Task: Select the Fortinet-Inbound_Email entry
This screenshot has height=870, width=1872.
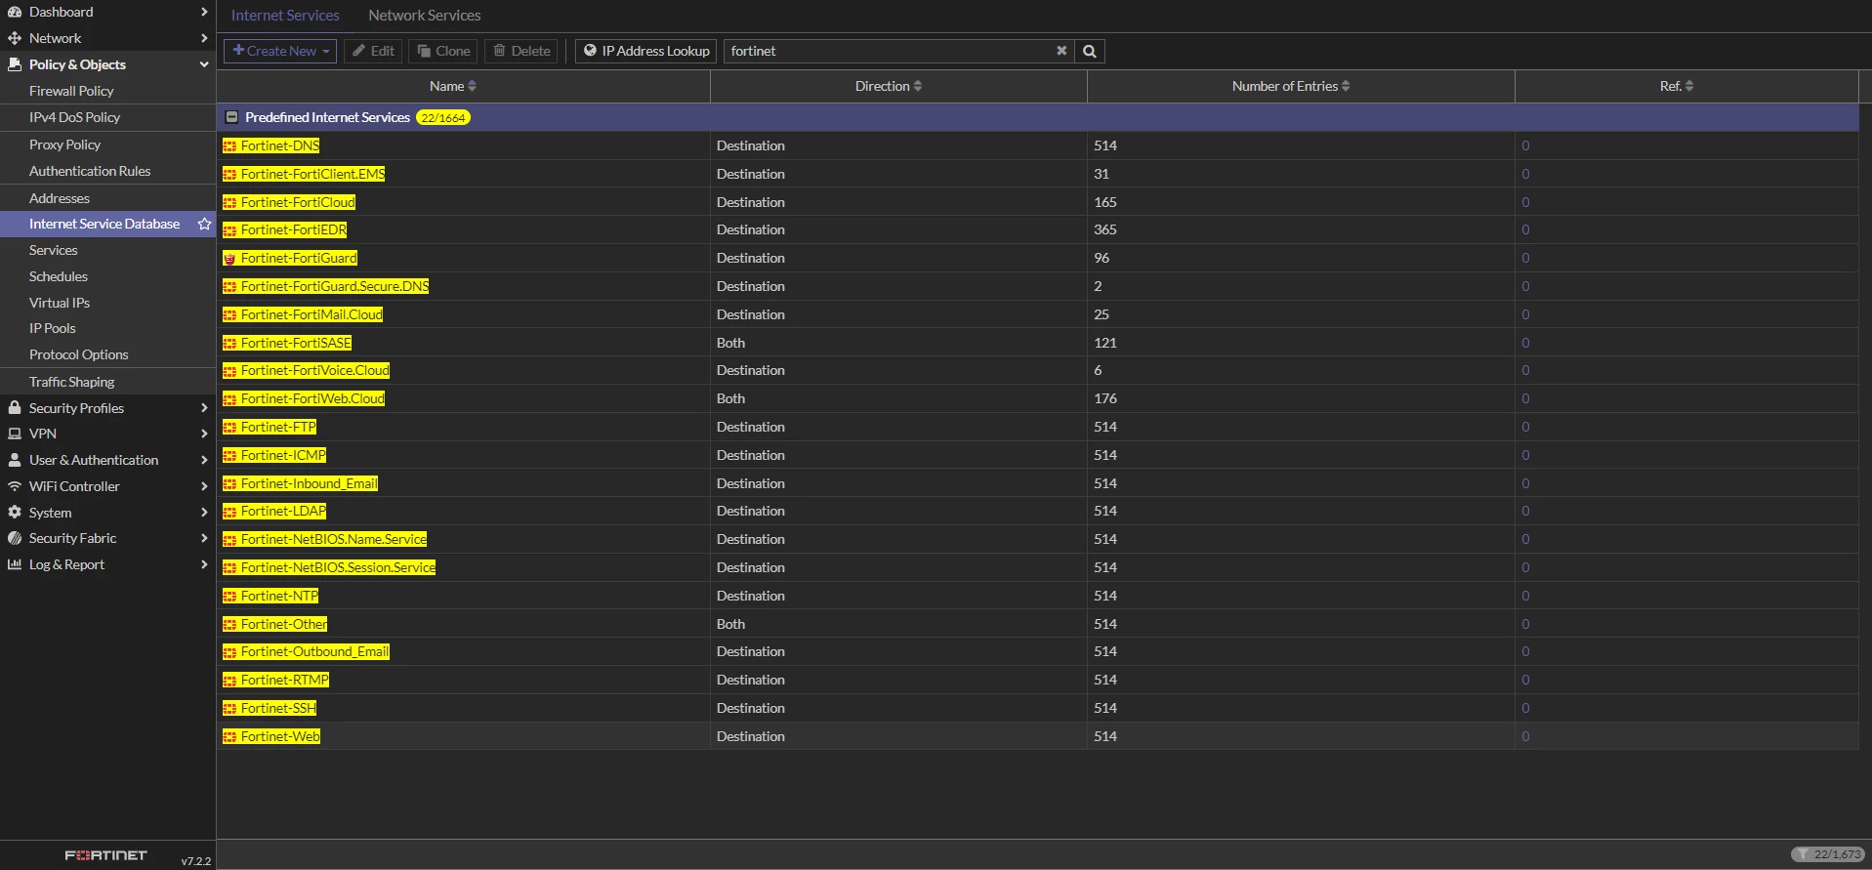Action: point(309,483)
